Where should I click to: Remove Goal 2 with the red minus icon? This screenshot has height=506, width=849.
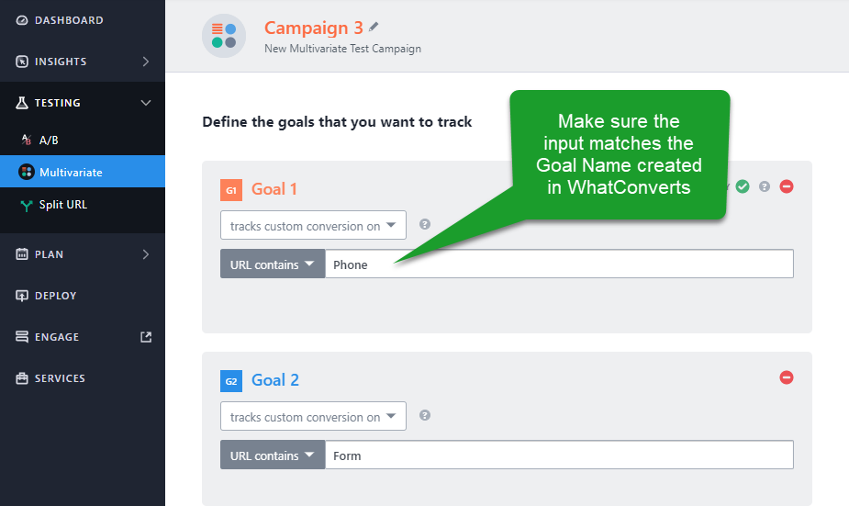pos(787,377)
